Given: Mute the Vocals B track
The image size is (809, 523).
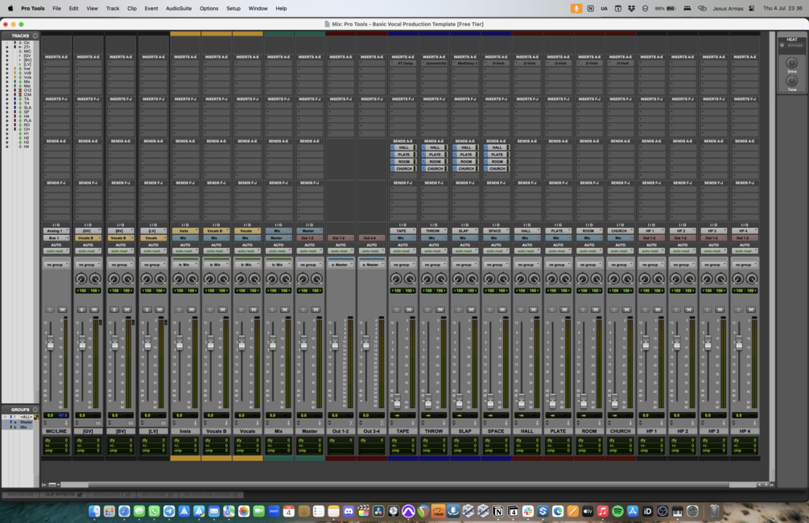Looking at the screenshot, I should [222, 310].
